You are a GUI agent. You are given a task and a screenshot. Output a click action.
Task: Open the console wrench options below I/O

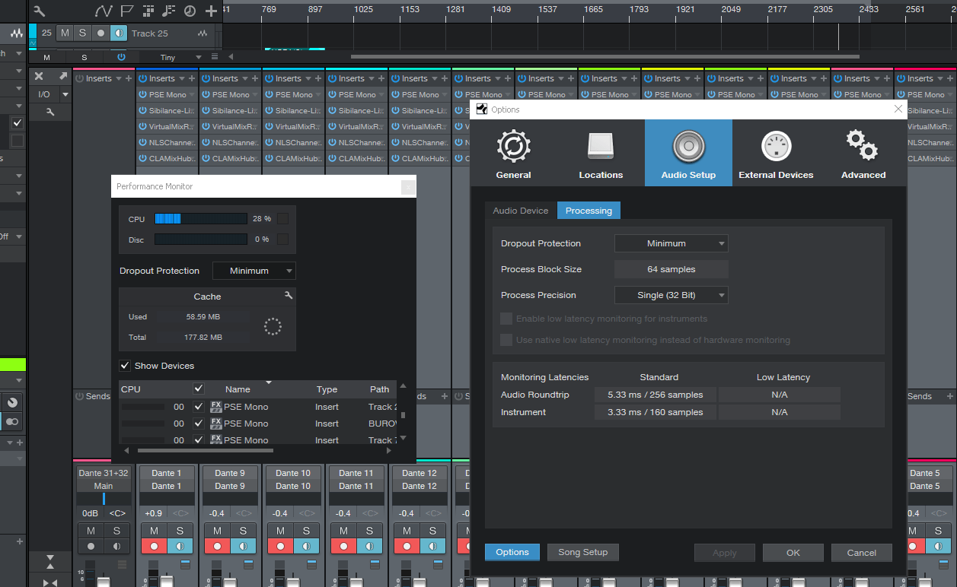(49, 111)
